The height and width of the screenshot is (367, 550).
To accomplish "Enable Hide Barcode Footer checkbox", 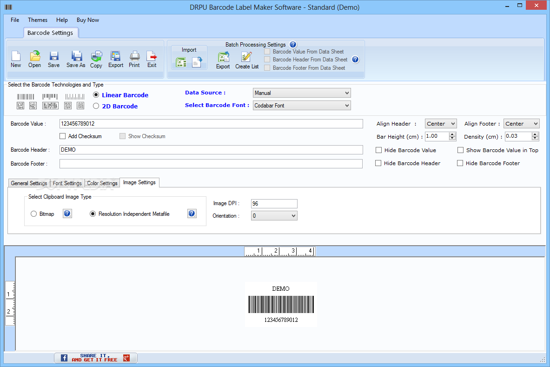I will point(460,163).
